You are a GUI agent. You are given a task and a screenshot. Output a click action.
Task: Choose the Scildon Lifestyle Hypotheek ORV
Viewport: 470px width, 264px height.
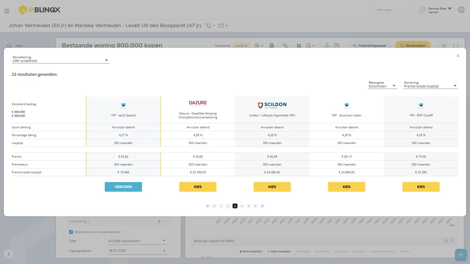click(272, 187)
